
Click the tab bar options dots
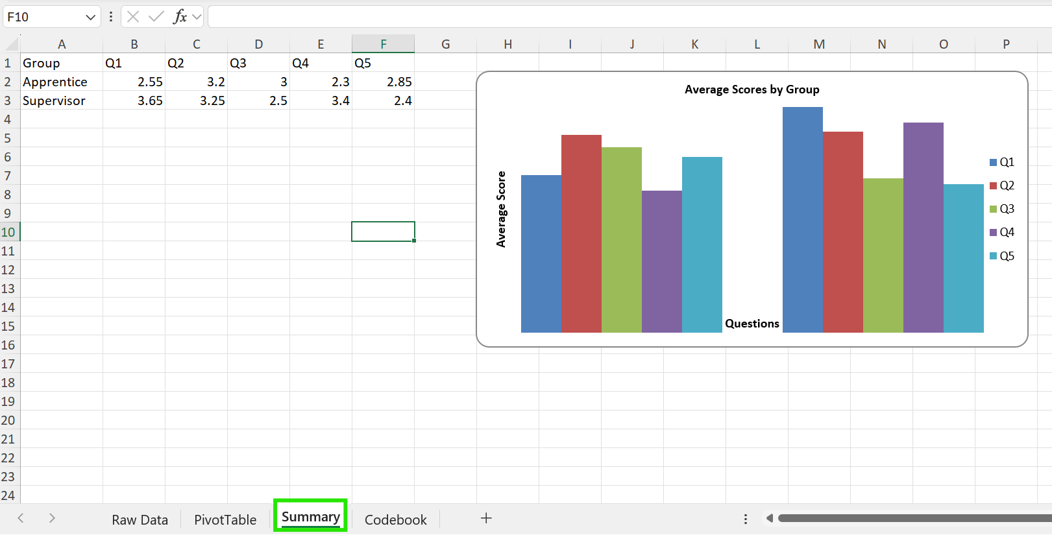click(746, 519)
